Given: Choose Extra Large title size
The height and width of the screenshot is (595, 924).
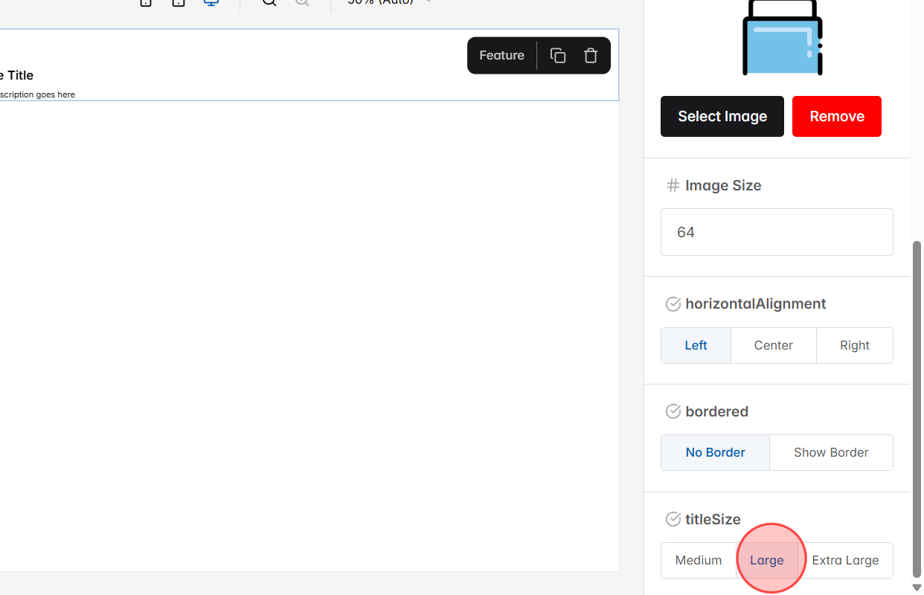Looking at the screenshot, I should click(845, 560).
